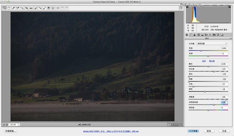Open the Basic panel flyout menu
The width and height of the screenshot is (234, 136).
pyautogui.click(x=231, y=38)
